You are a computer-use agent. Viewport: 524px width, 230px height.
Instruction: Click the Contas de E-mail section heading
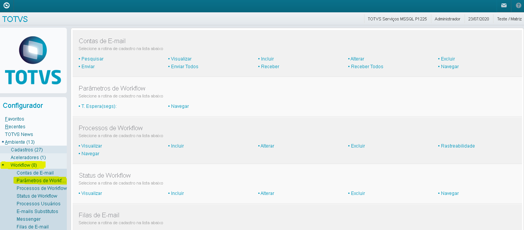tap(102, 41)
